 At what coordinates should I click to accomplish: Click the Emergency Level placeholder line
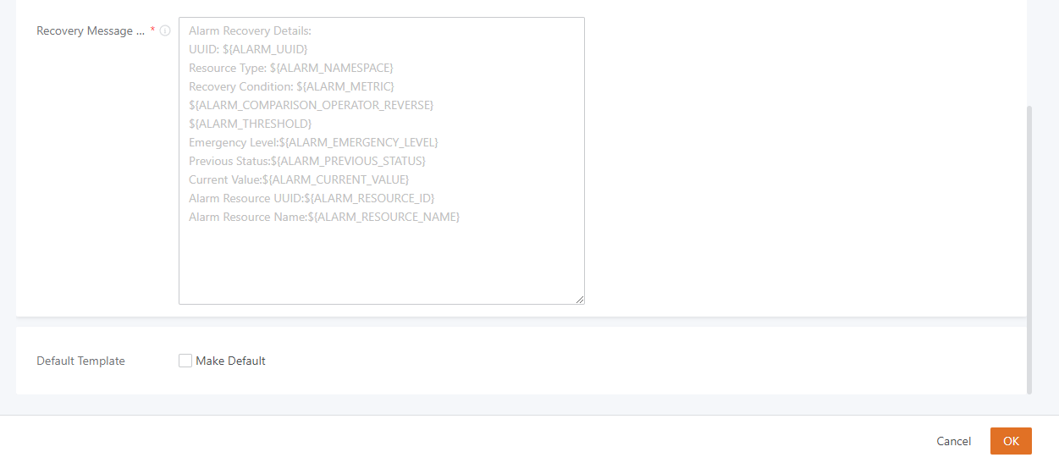point(313,142)
